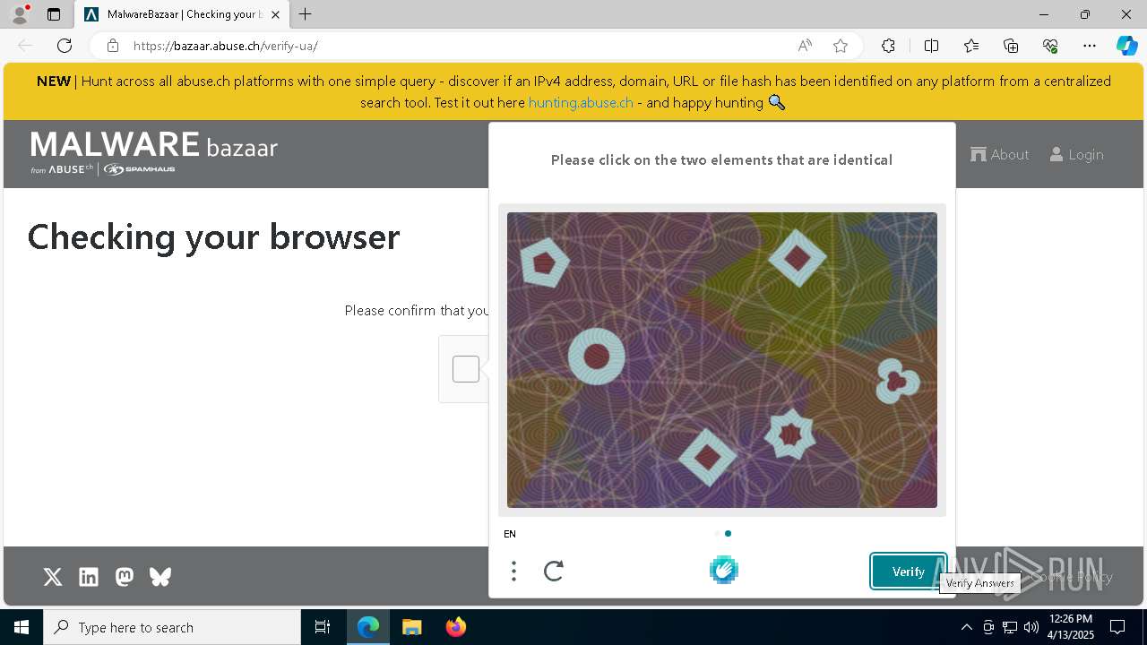The image size is (1147, 645).
Task: Open the notification center
Action: point(1117,627)
